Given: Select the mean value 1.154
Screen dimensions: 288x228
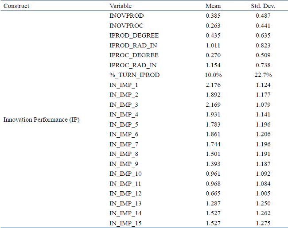Looking at the screenshot, I should (213, 65).
